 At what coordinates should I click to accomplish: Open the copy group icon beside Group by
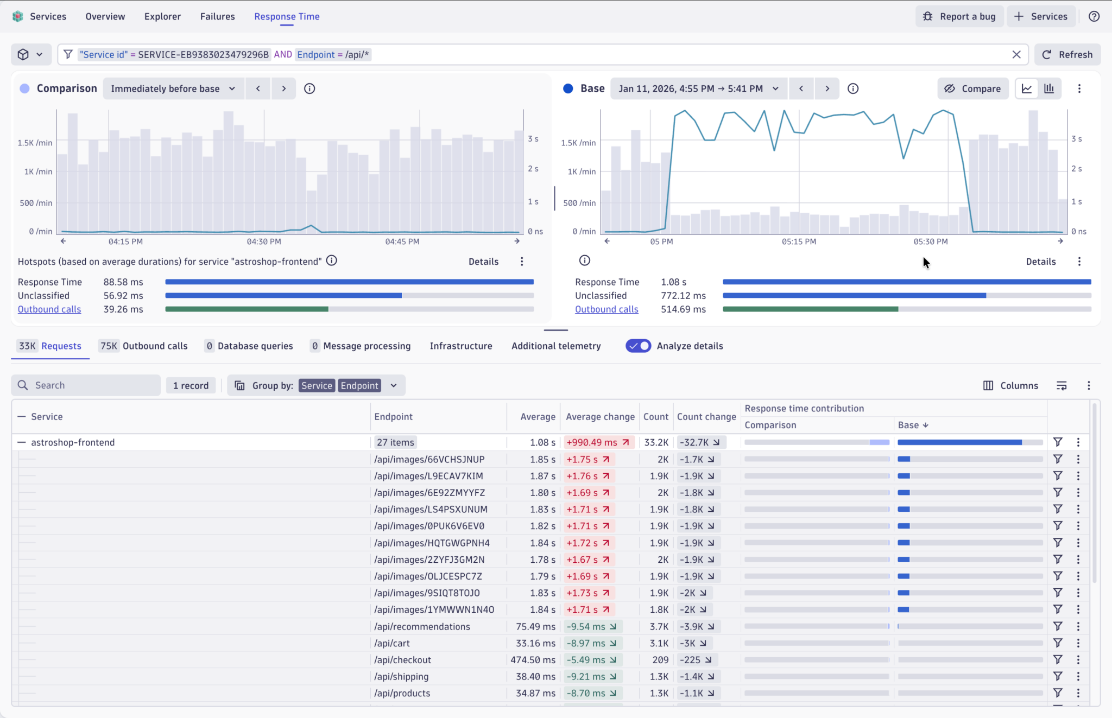239,385
